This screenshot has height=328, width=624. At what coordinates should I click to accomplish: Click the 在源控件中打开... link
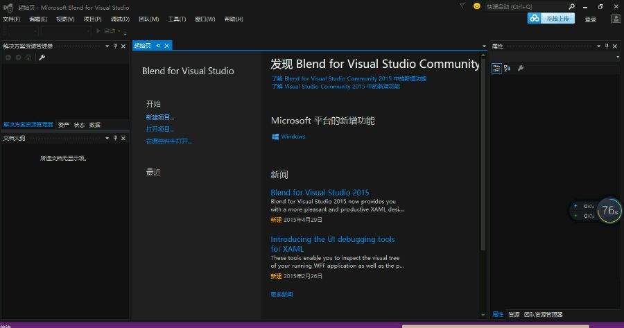(x=168, y=141)
